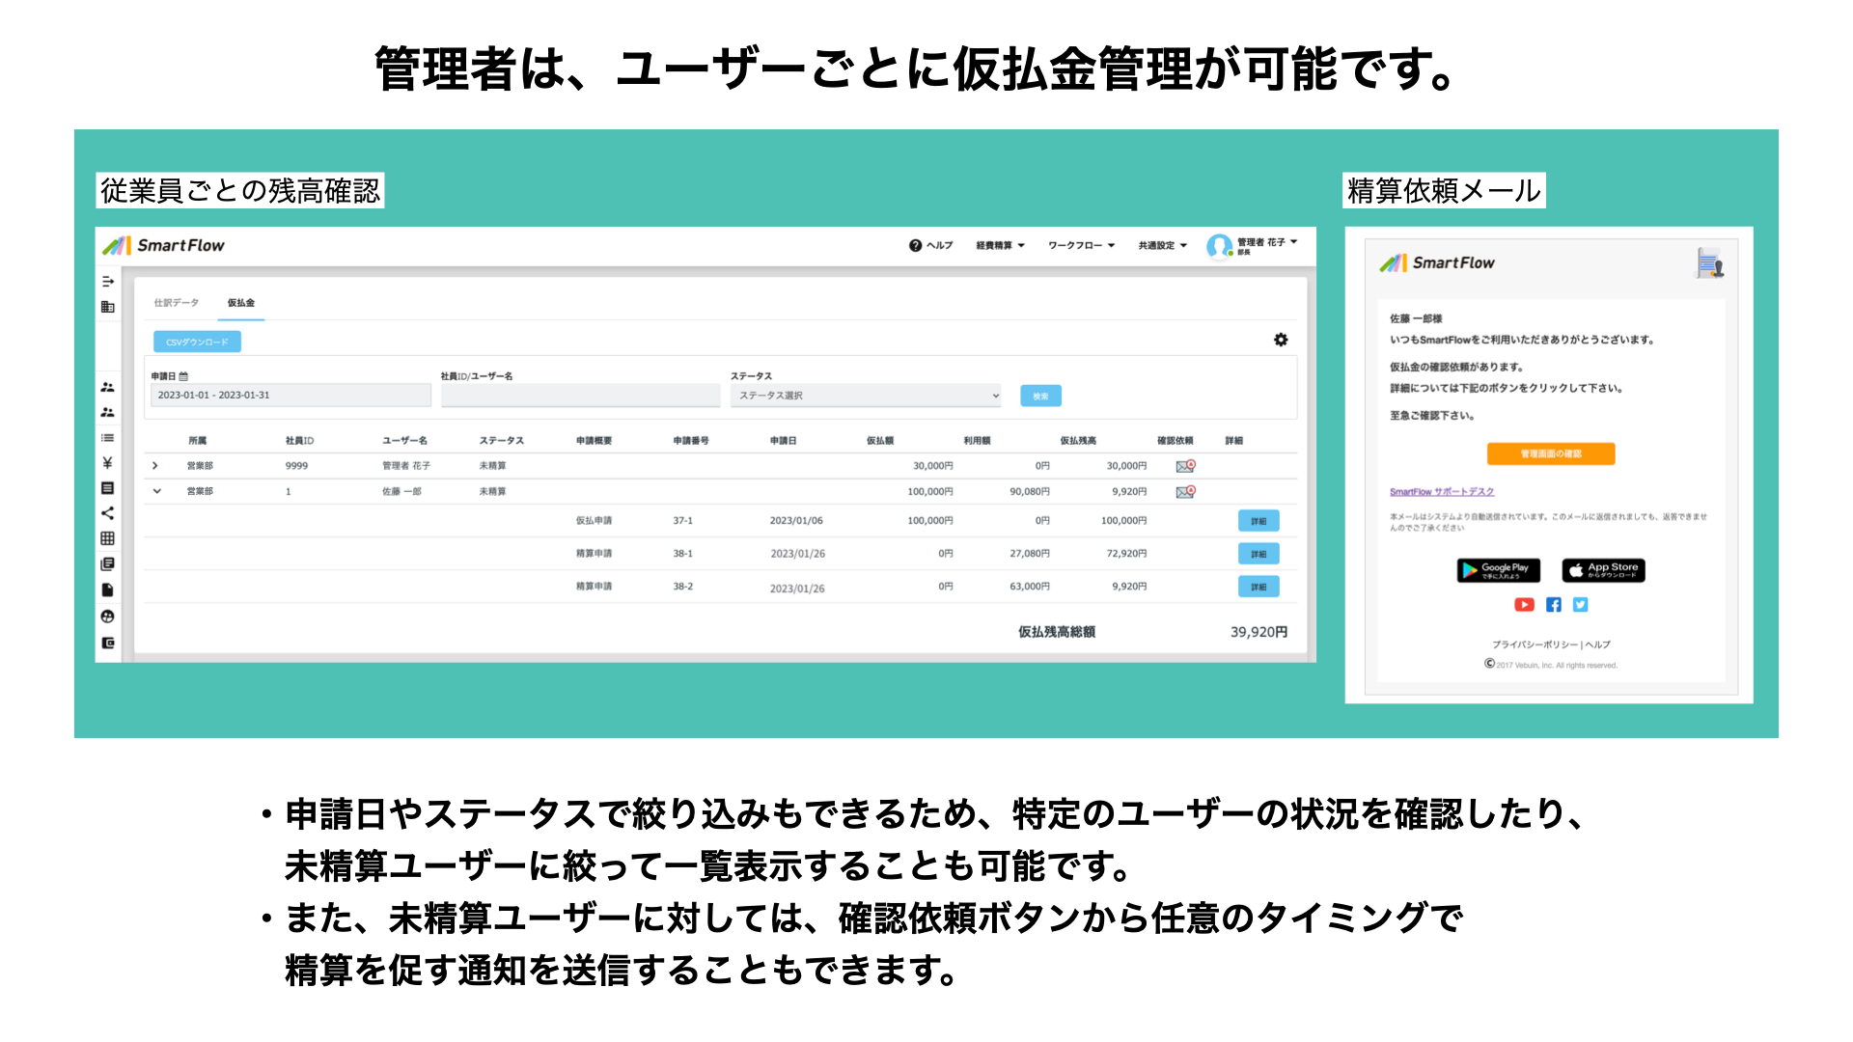This screenshot has height=1042, width=1853.
Task: Click the orange 管理画面の確認 button
Action: (x=1550, y=453)
